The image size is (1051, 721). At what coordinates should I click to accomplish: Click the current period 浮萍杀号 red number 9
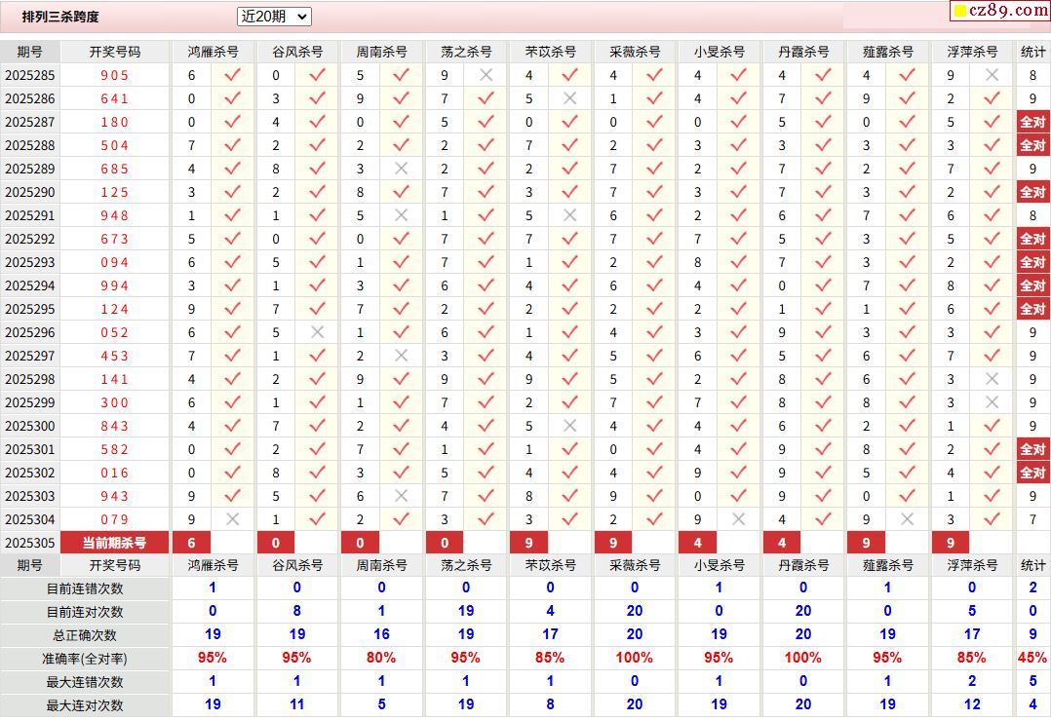tap(951, 543)
